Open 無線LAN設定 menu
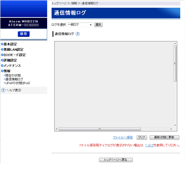Screen dimensions: 185x179 (x=14, y=50)
